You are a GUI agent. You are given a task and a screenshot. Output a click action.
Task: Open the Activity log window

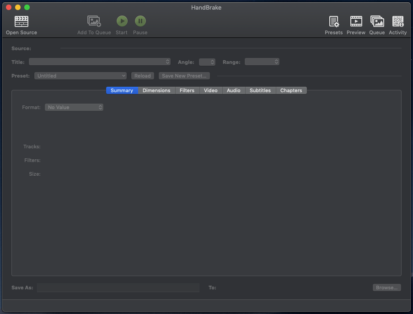pyautogui.click(x=397, y=24)
